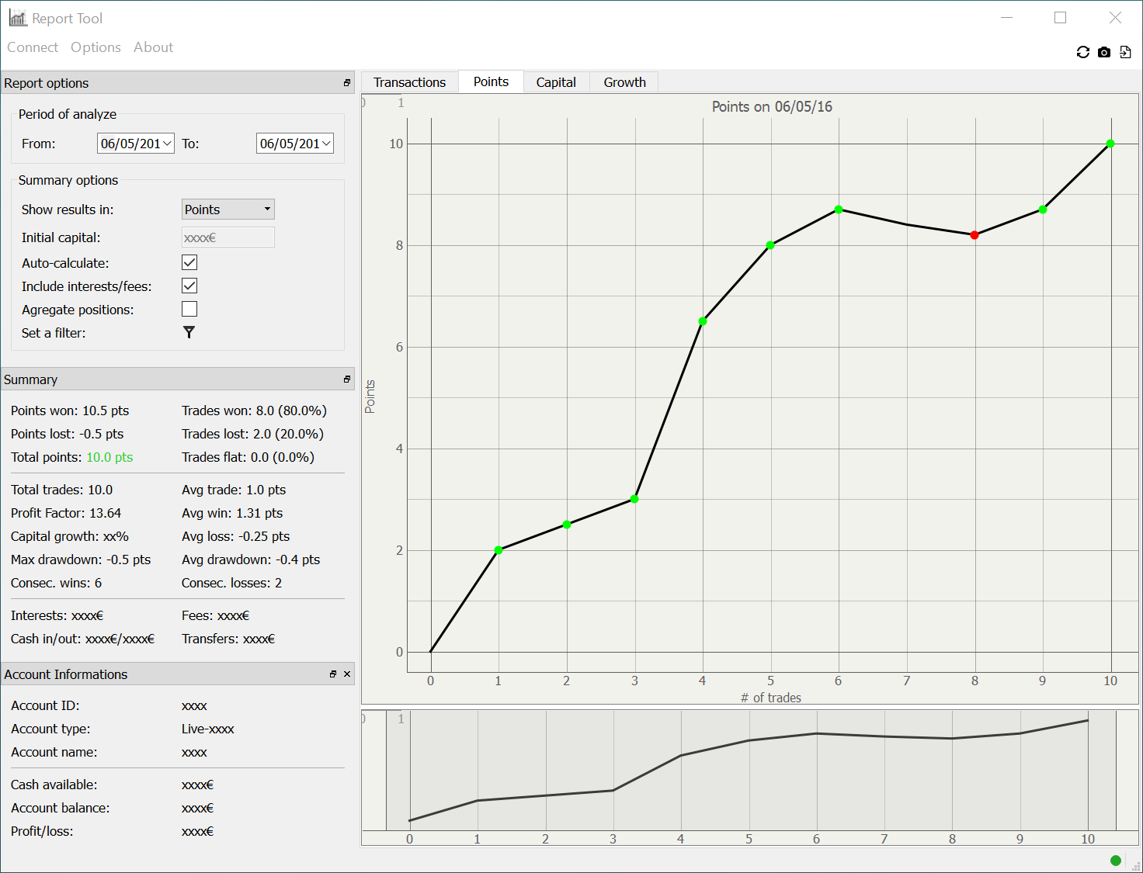Viewport: 1143px width, 873px height.
Task: Click the 'Profit/loss:' label
Action: tap(42, 831)
